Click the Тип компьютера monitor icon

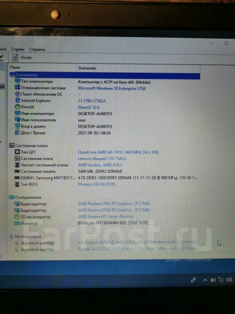coord(18,81)
